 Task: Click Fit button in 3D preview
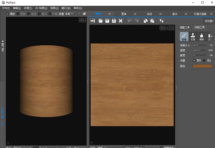(x=82, y=20)
